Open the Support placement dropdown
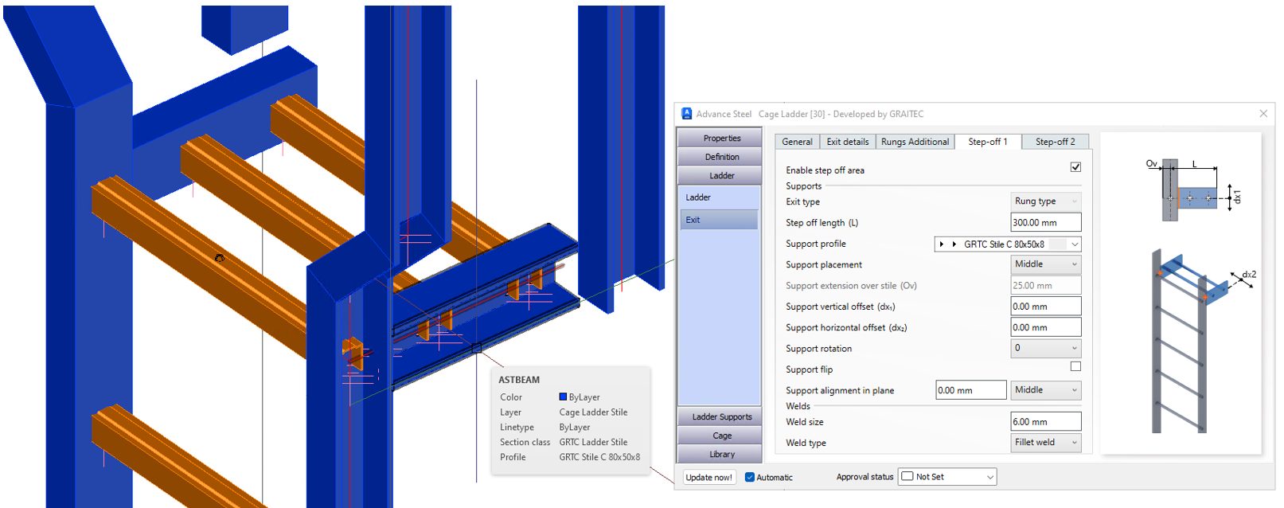 pyautogui.click(x=1046, y=264)
